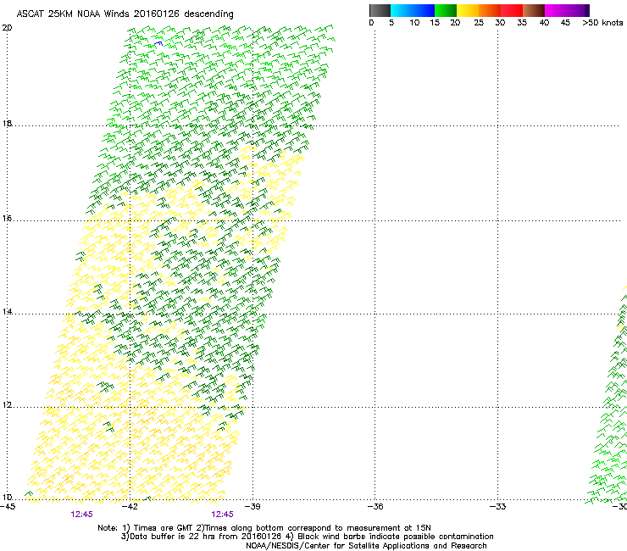Click the brown 35-40 knots color band
The height and width of the screenshot is (551, 627).
(534, 10)
